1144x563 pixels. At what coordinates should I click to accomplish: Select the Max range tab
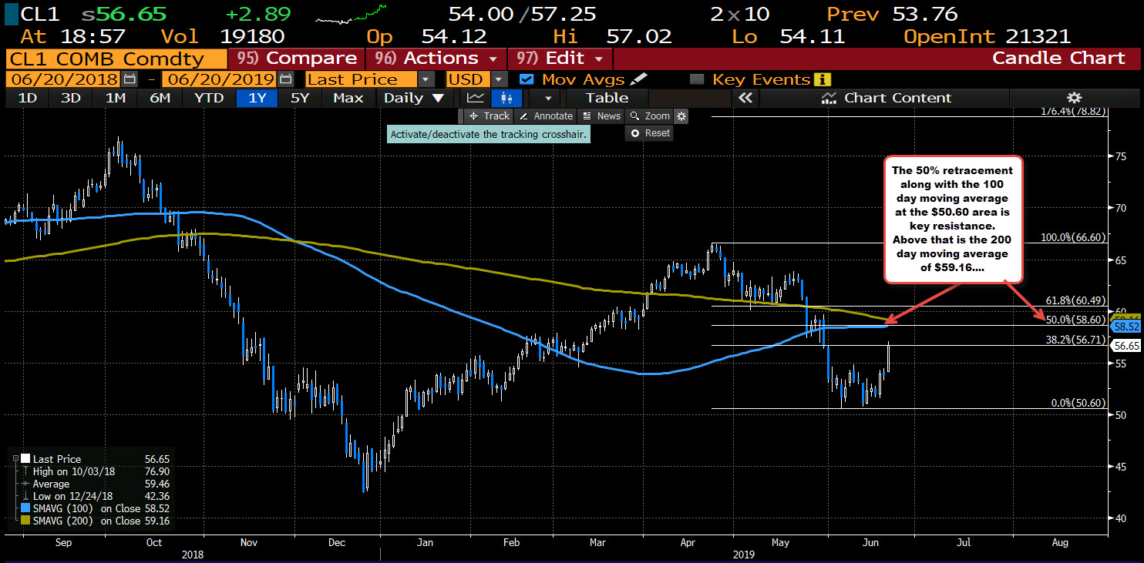[x=348, y=98]
